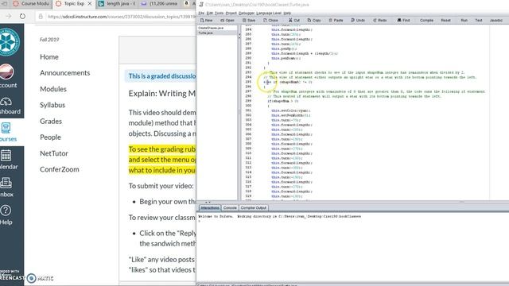Open the Modules course link
This screenshot has width=509, height=286.
tap(53, 89)
